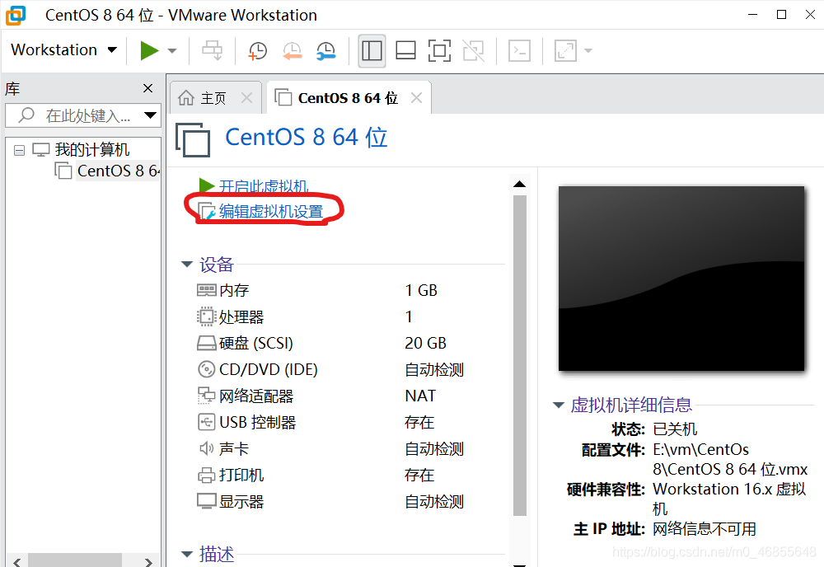This screenshot has width=824, height=567.
Task: Click the VM screen preview thumbnail
Action: [x=681, y=279]
